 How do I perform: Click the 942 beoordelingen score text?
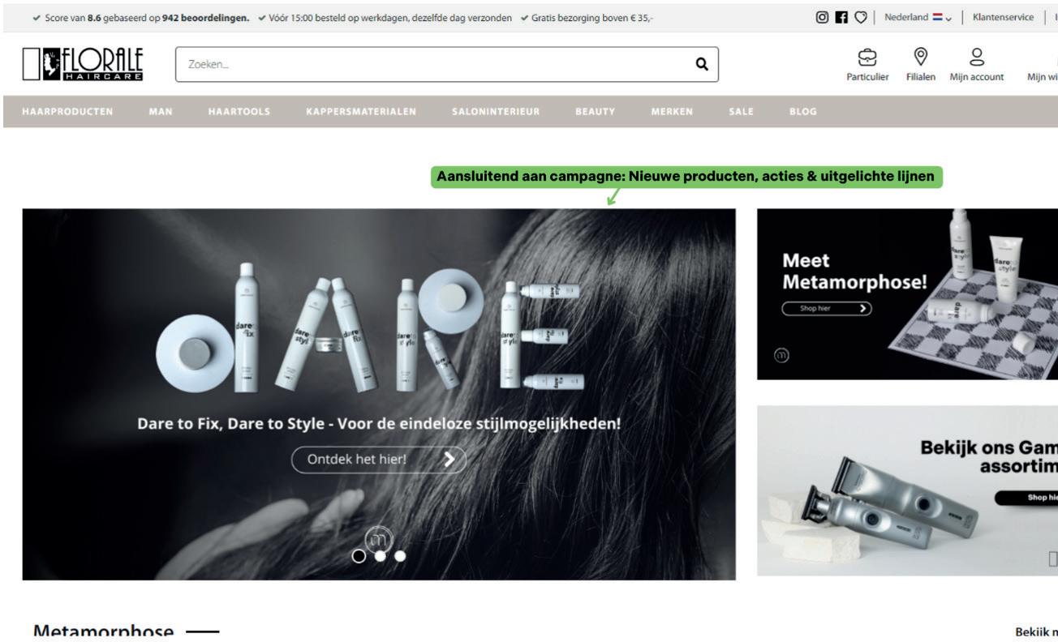[x=206, y=18]
